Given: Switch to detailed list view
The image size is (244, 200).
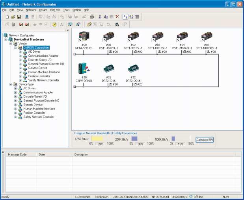Looking at the screenshot, I should tap(137, 17).
